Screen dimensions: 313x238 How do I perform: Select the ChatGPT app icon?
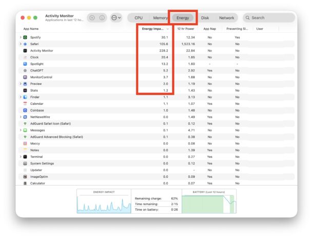click(25, 70)
